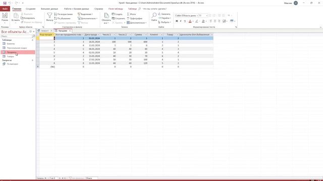Switch to Внешние данные ribbon tab
Image resolution: width=323 pixels, height=181 pixels.
pos(49,9)
